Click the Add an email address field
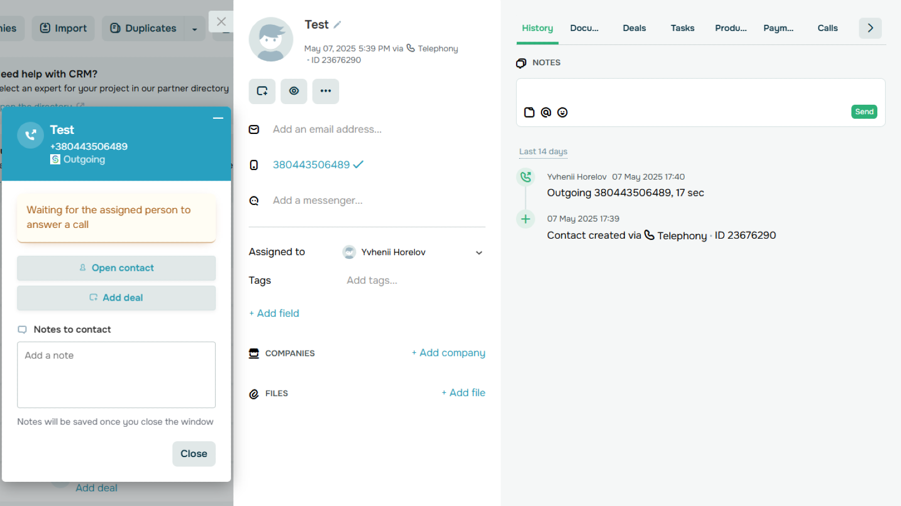 [x=327, y=129]
